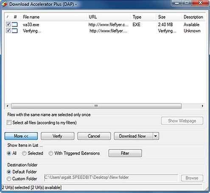The width and height of the screenshot is (210, 193).
Task: Maximize the DAP window
Action: coord(187,3)
